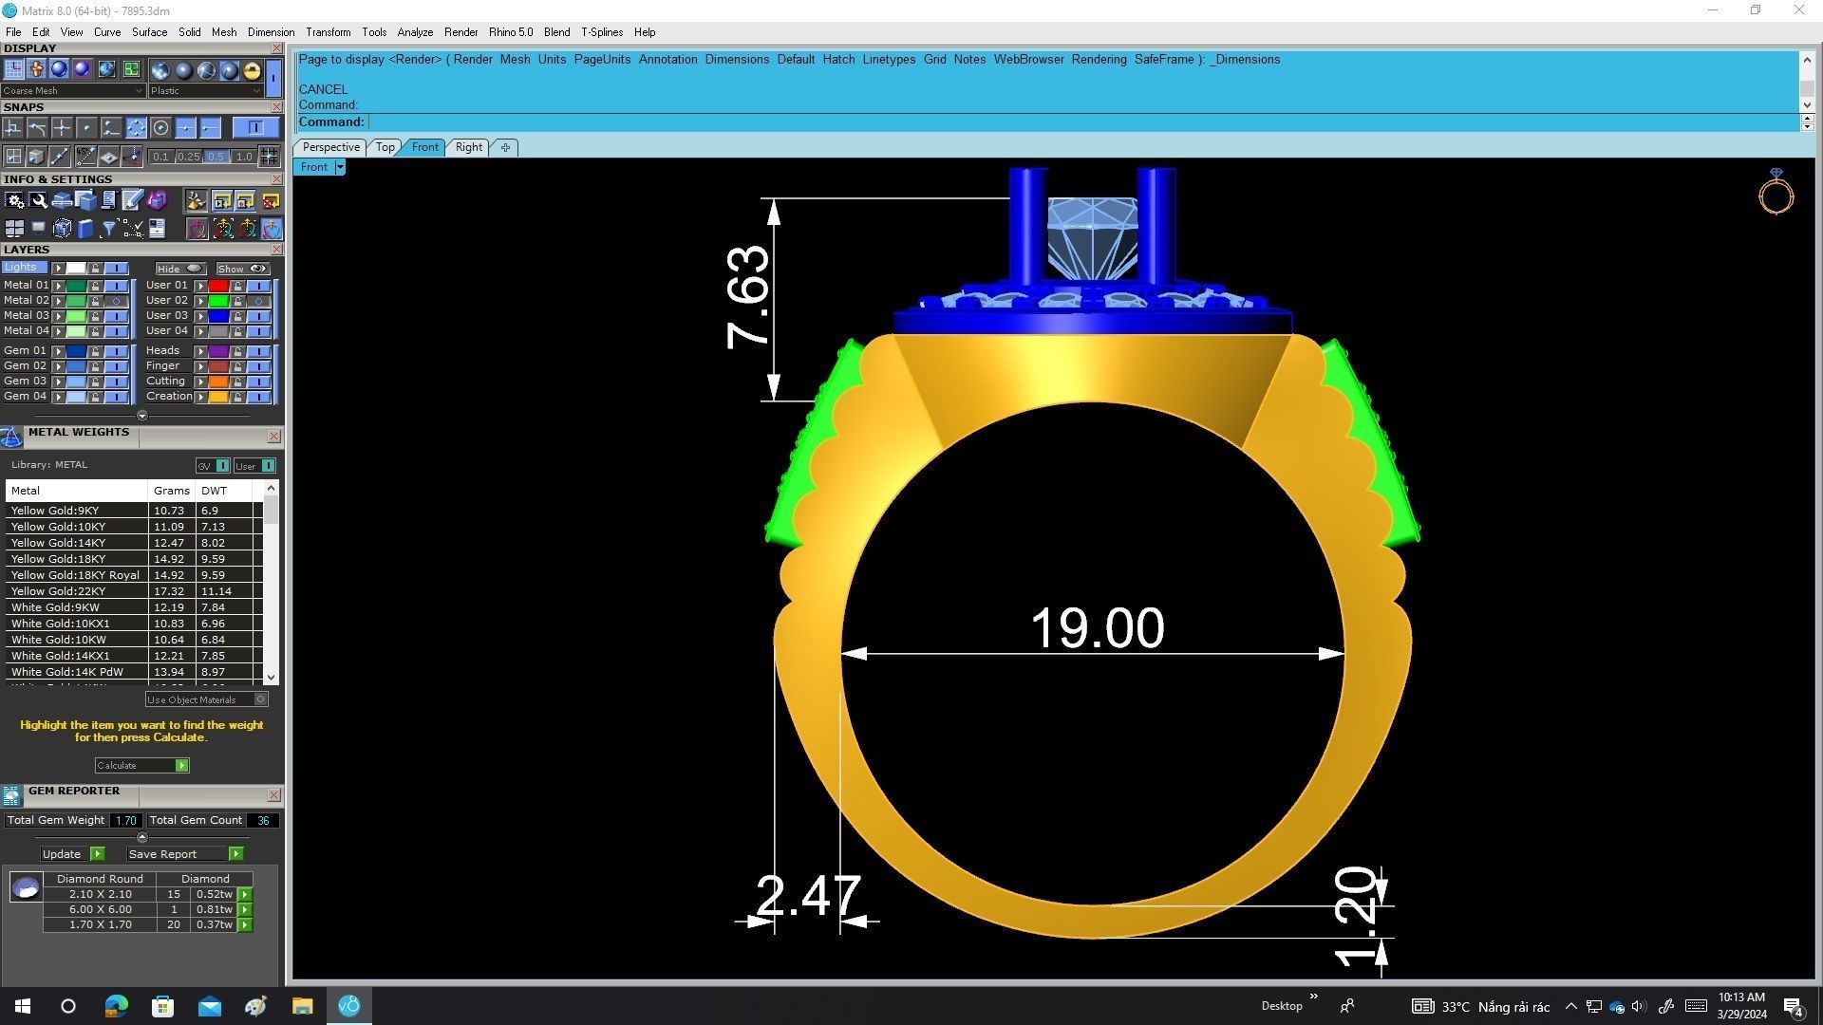The width and height of the screenshot is (1823, 1025).
Task: Select the gold sphere material icon
Action: [x=252, y=70]
